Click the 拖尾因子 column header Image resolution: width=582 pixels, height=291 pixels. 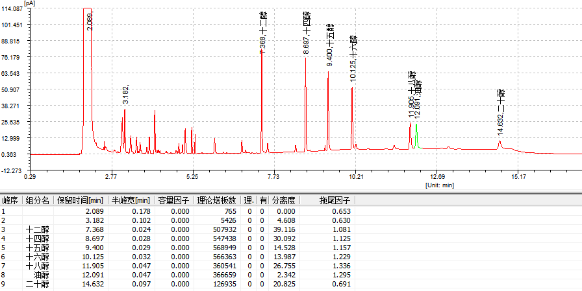click(330, 200)
